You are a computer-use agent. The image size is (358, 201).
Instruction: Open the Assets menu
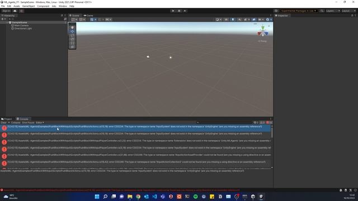coord(16,6)
